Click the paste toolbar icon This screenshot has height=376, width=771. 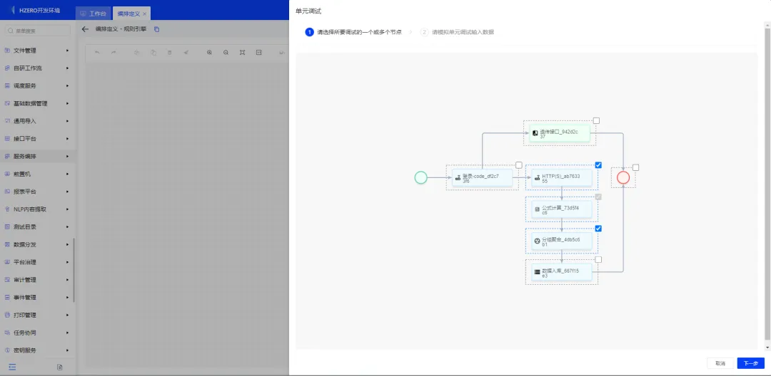(x=153, y=53)
